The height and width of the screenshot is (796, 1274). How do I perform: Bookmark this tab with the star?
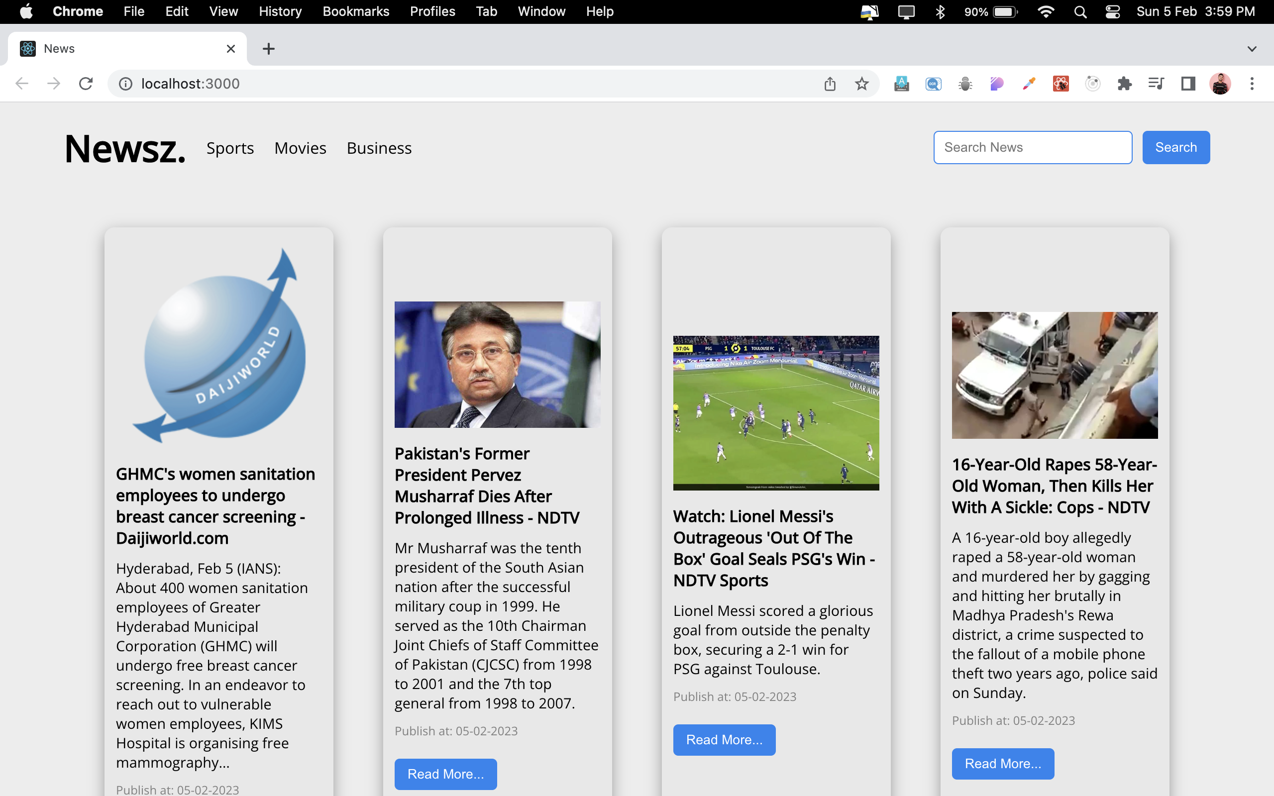(862, 84)
